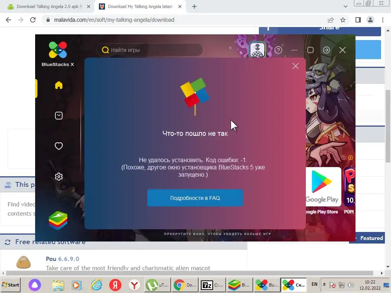The image size is (391, 293).
Task: Focus the Найти игры search field
Action: point(149,50)
